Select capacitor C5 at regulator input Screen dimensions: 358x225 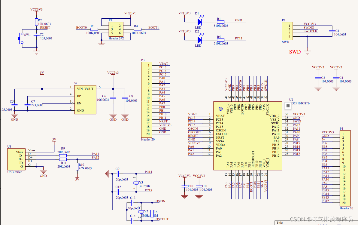pyautogui.click(x=14, y=105)
